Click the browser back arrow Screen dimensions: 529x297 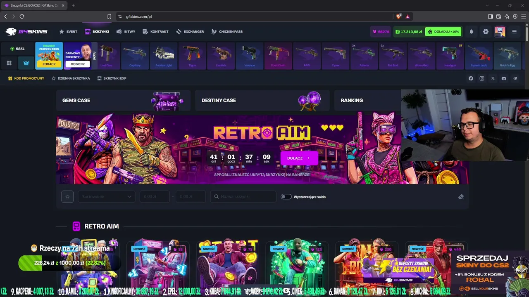click(x=5, y=16)
